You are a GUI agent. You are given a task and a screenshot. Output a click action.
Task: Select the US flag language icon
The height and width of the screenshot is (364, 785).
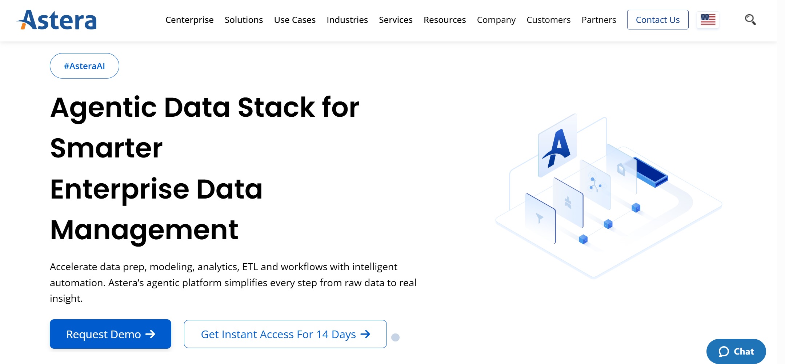[x=708, y=20]
